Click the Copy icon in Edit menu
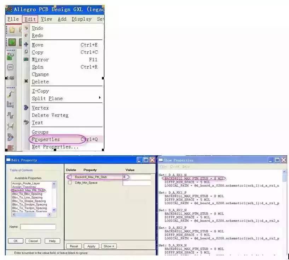Image resolution: width=289 pixels, height=260 pixels. pyautogui.click(x=26, y=52)
